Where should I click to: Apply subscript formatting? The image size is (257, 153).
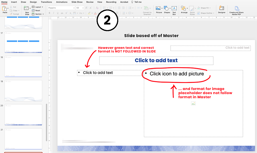point(70,13)
